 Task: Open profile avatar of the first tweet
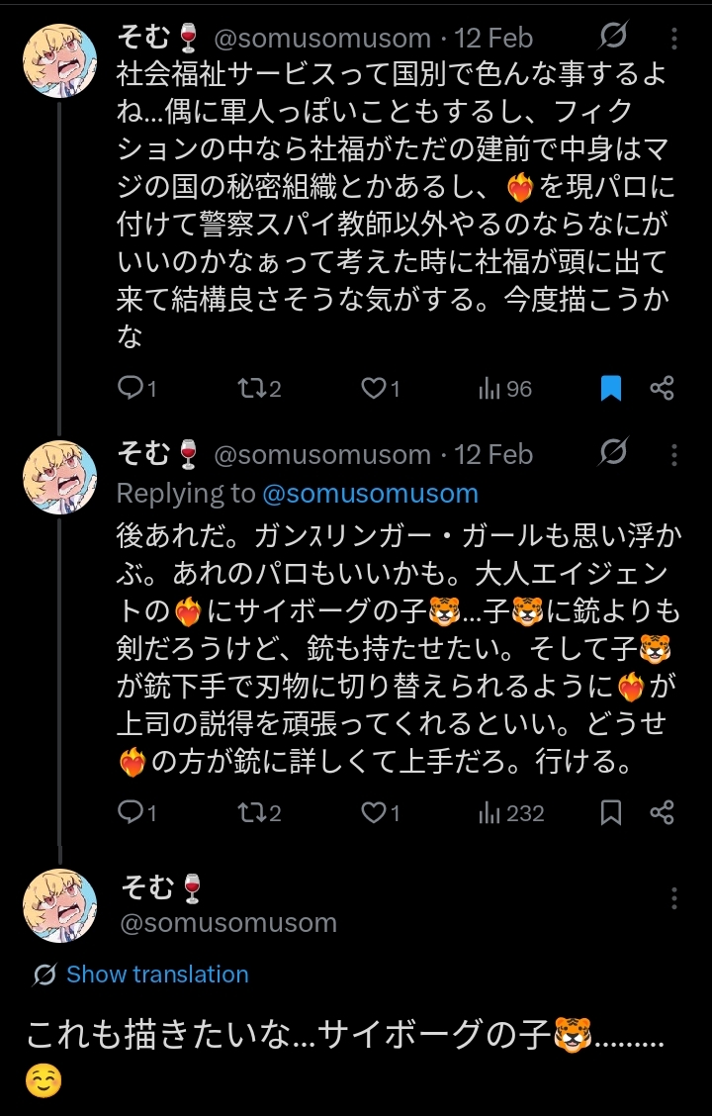click(x=60, y=60)
